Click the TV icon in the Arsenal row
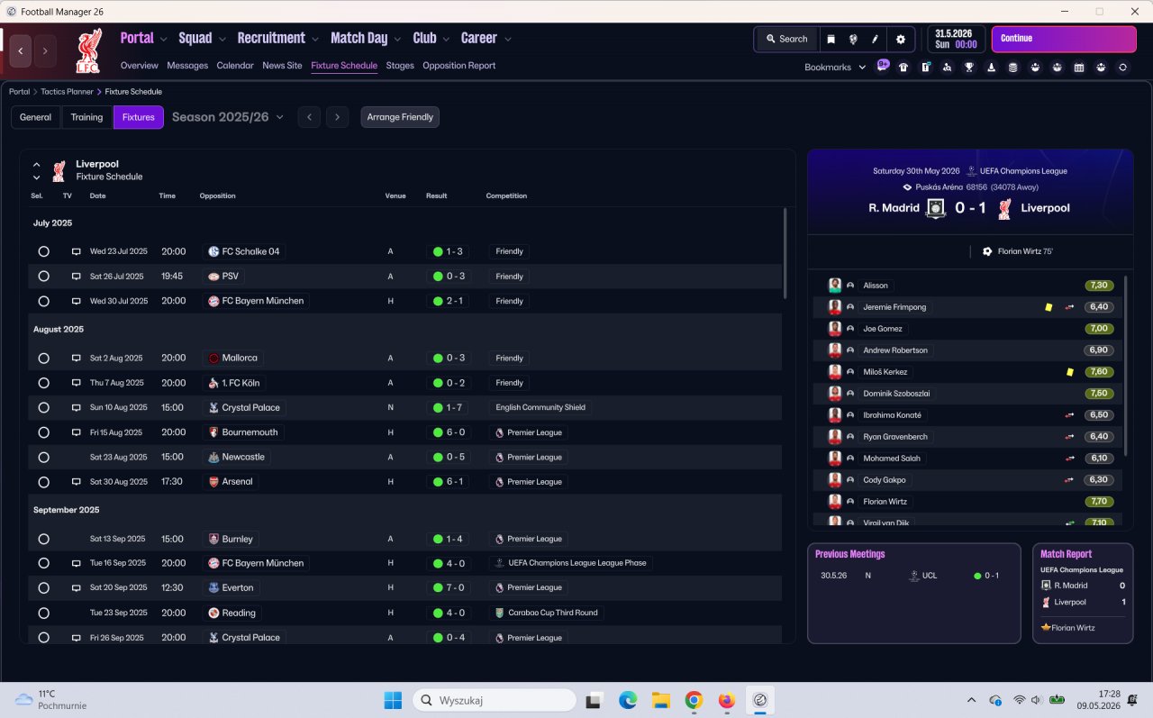This screenshot has height=718, width=1153. (x=77, y=482)
